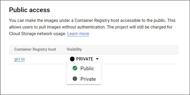
Task: Click the green checkmark icon beside Public
Action: tap(75, 68)
